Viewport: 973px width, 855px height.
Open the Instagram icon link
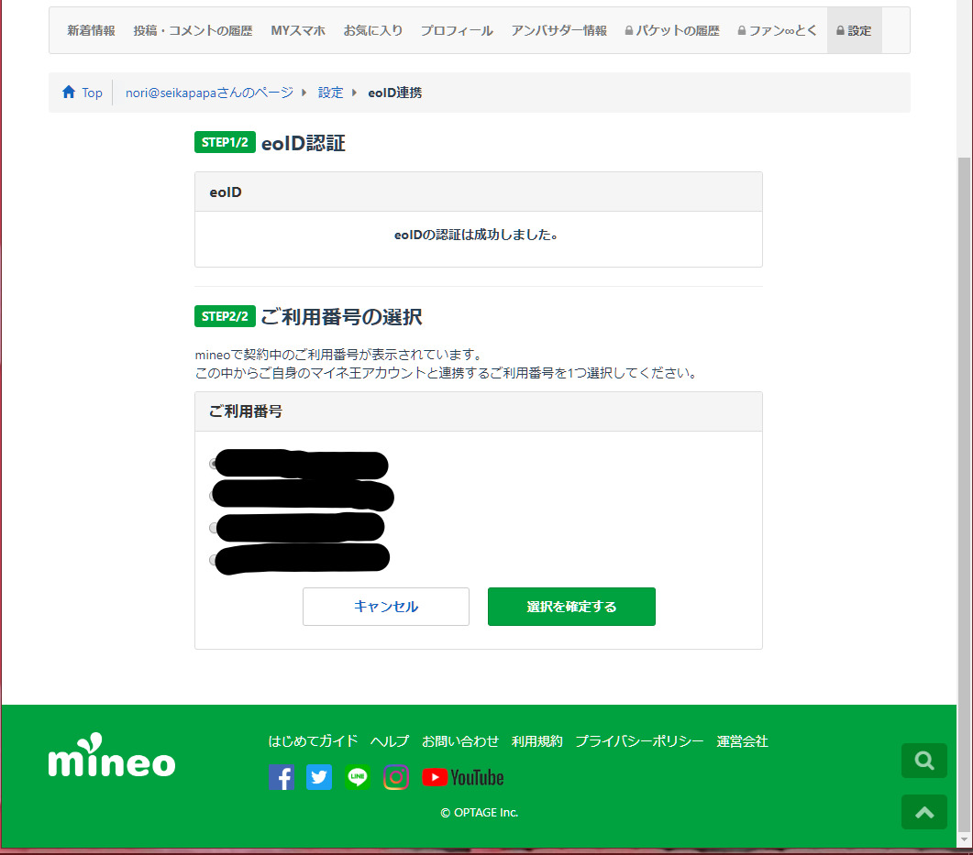point(396,777)
